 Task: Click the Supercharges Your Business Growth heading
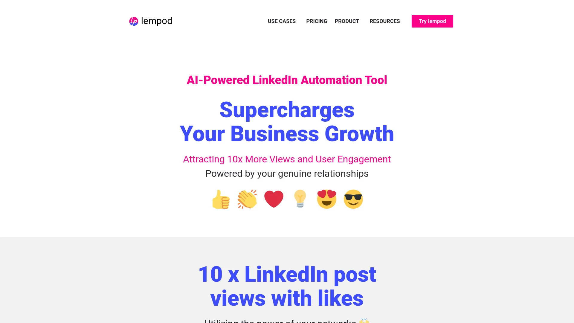pos(287,121)
